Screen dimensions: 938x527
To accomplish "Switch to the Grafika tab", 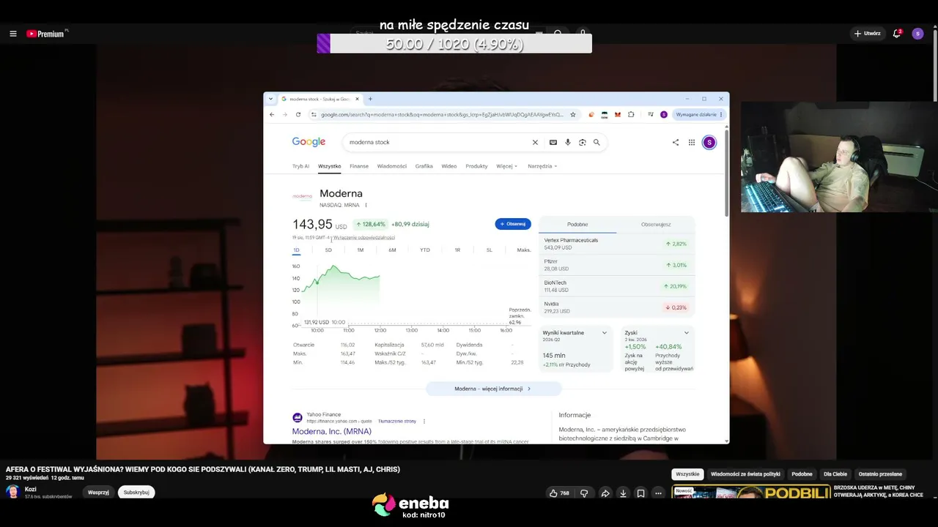I will click(424, 166).
